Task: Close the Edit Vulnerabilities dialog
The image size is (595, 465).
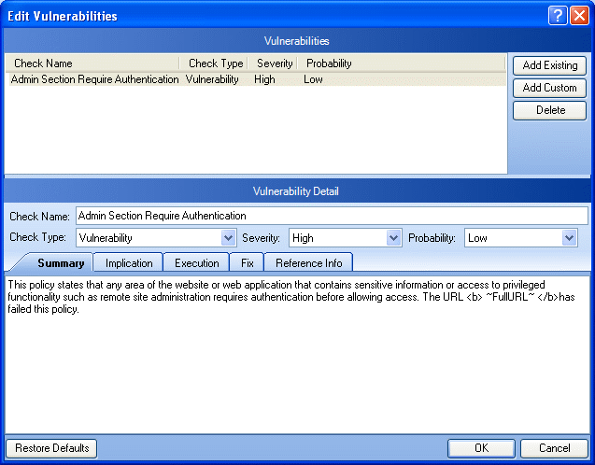Action: pos(579,15)
